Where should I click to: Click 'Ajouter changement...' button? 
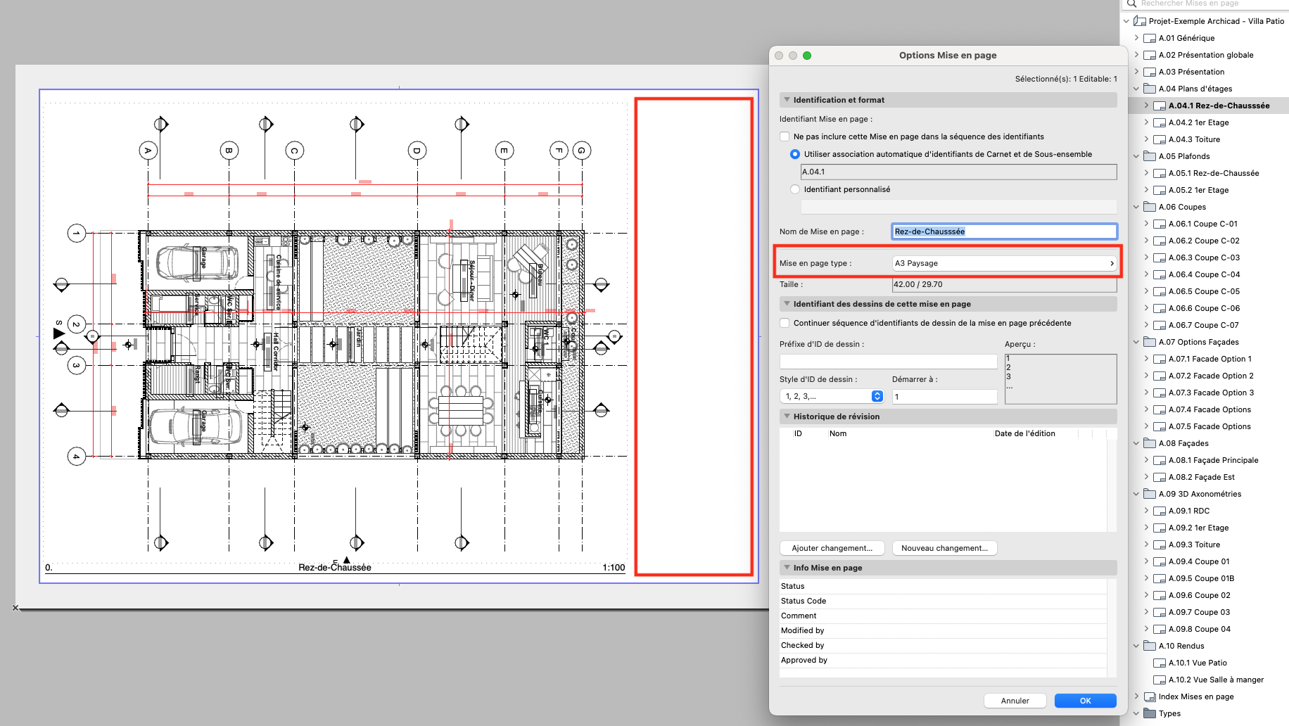(x=832, y=548)
